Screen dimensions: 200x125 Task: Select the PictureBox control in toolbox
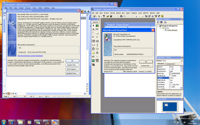(97, 26)
